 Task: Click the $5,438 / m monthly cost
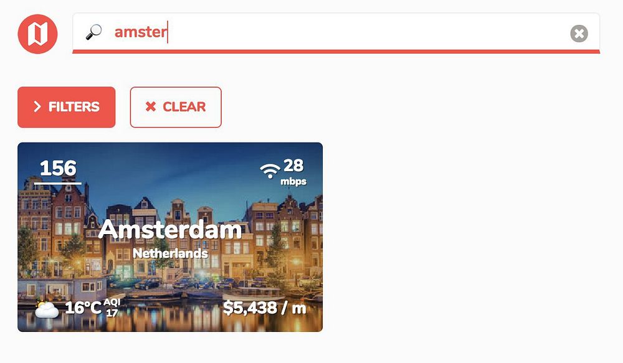265,308
